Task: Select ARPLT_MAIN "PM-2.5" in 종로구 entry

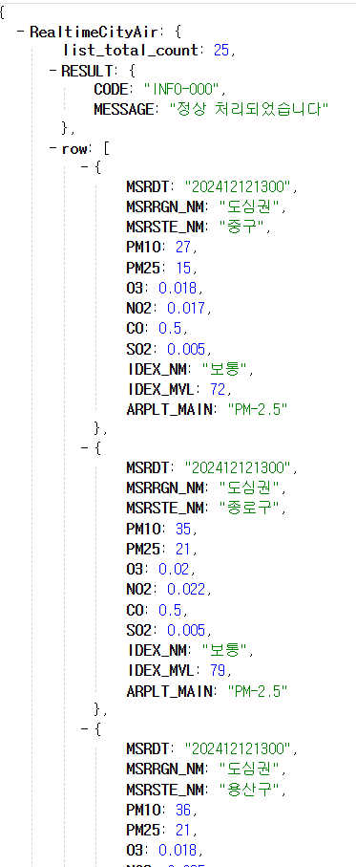Action: point(259,690)
